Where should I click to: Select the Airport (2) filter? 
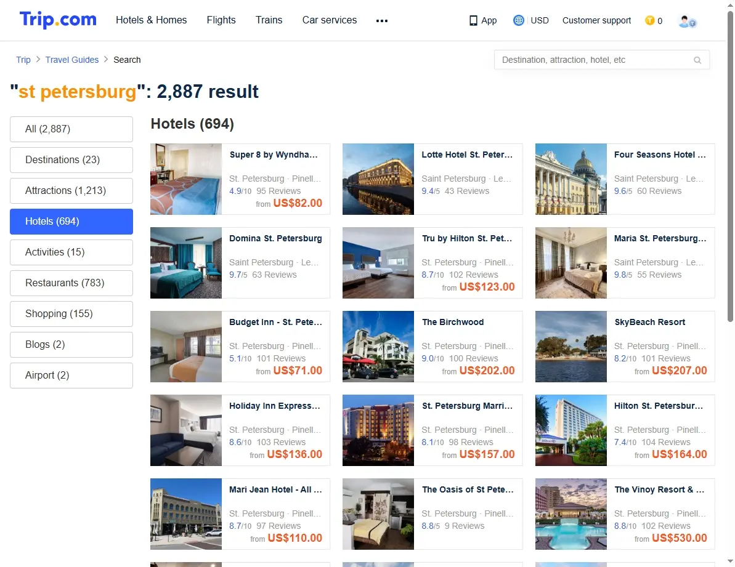click(x=71, y=376)
